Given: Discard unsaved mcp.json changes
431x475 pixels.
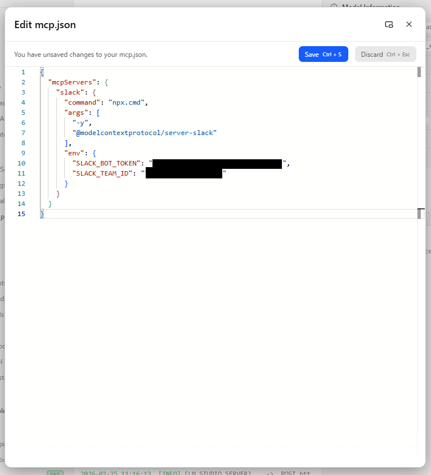Looking at the screenshot, I should (385, 54).
